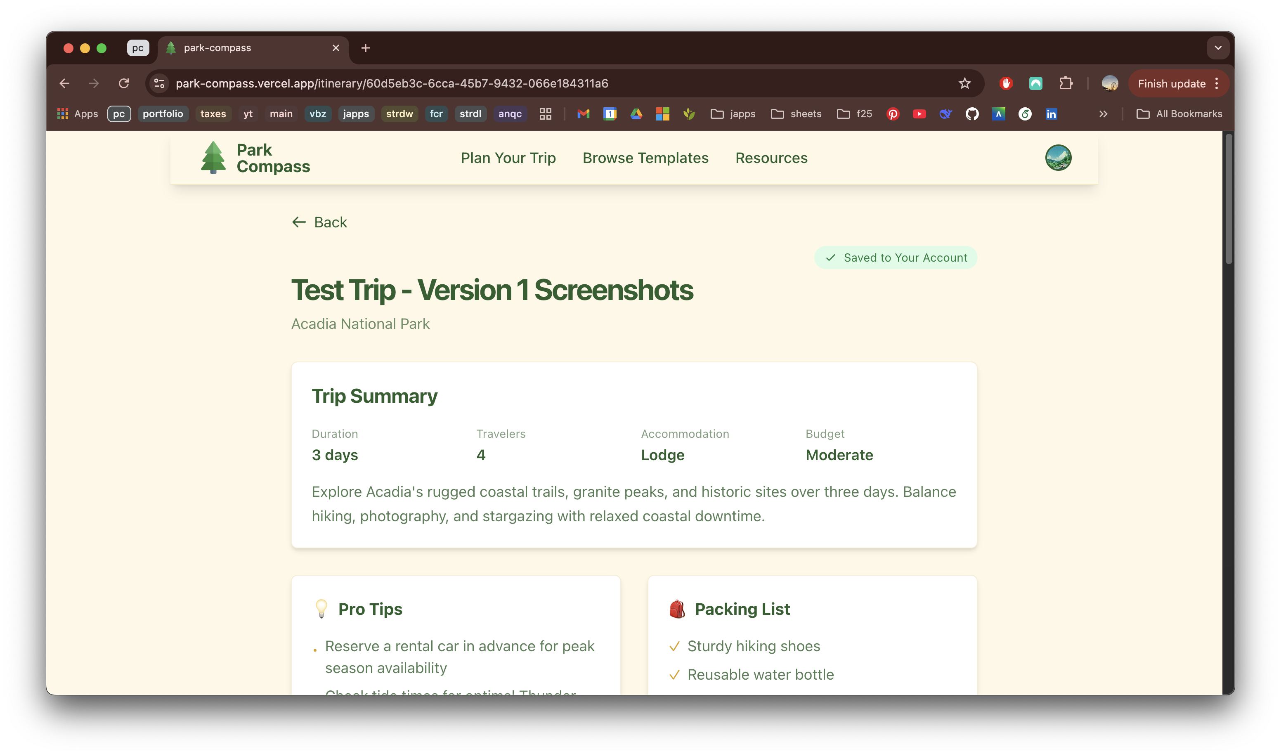
Task: Open the blue whale bookmark
Action: (945, 113)
